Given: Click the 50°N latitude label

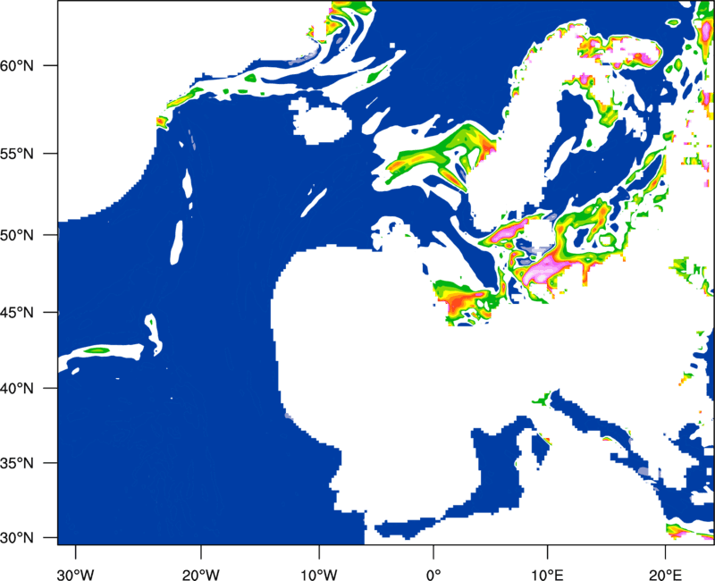Looking at the screenshot, I should pos(17,235).
